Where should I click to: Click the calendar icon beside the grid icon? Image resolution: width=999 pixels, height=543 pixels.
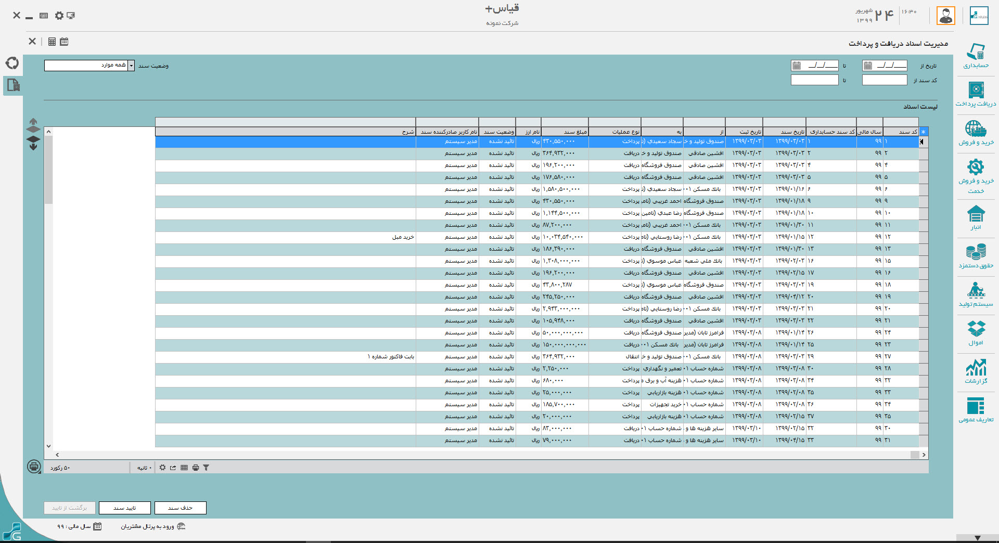pyautogui.click(x=64, y=42)
